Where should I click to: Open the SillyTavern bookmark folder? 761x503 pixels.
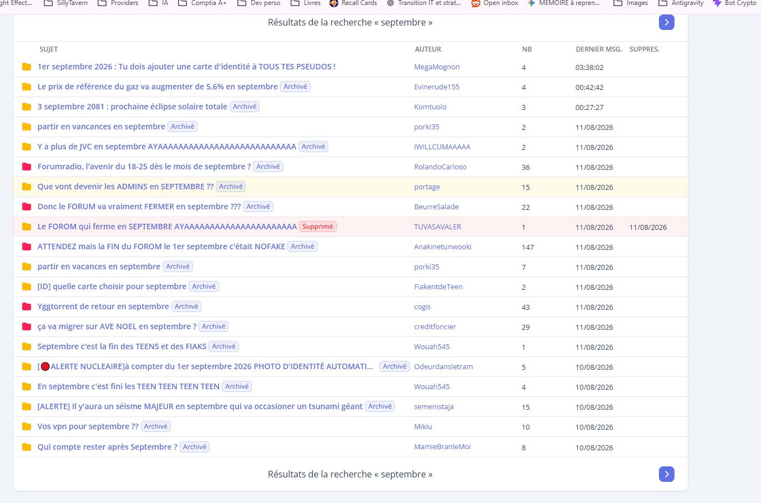tap(65, 3)
